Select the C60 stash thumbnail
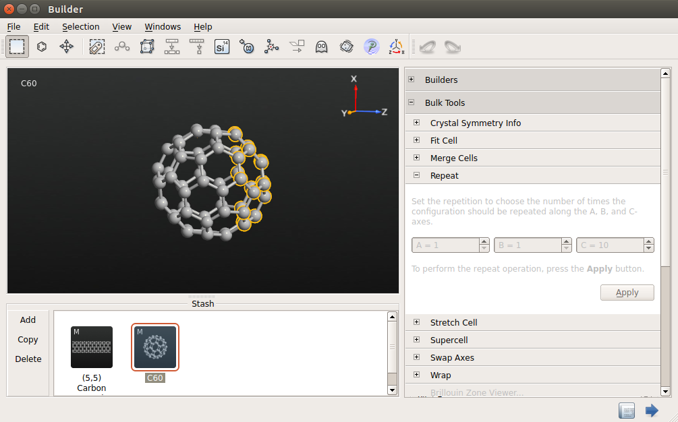 (x=155, y=347)
